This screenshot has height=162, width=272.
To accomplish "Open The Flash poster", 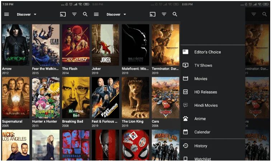I will [76, 45].
